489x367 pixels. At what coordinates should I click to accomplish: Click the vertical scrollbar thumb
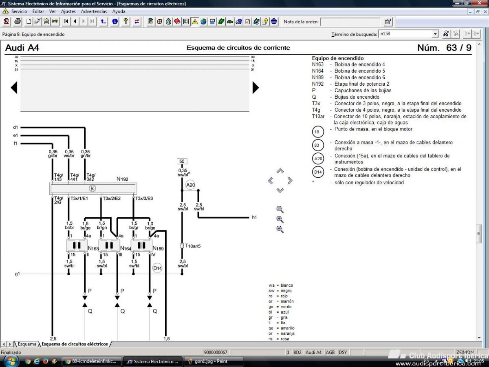pos(479,234)
